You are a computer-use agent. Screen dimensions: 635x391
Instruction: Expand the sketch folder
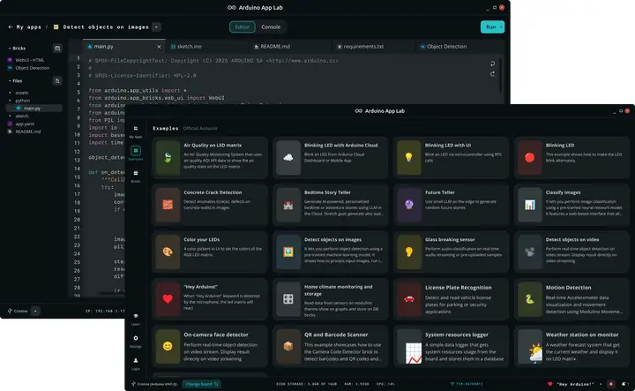coord(19,116)
